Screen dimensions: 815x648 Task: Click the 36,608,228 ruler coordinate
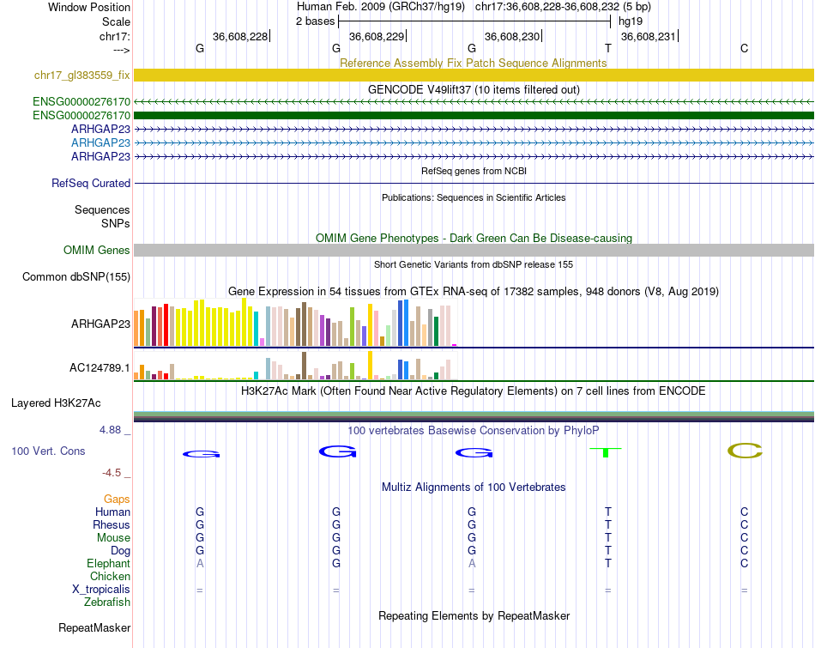[240, 36]
